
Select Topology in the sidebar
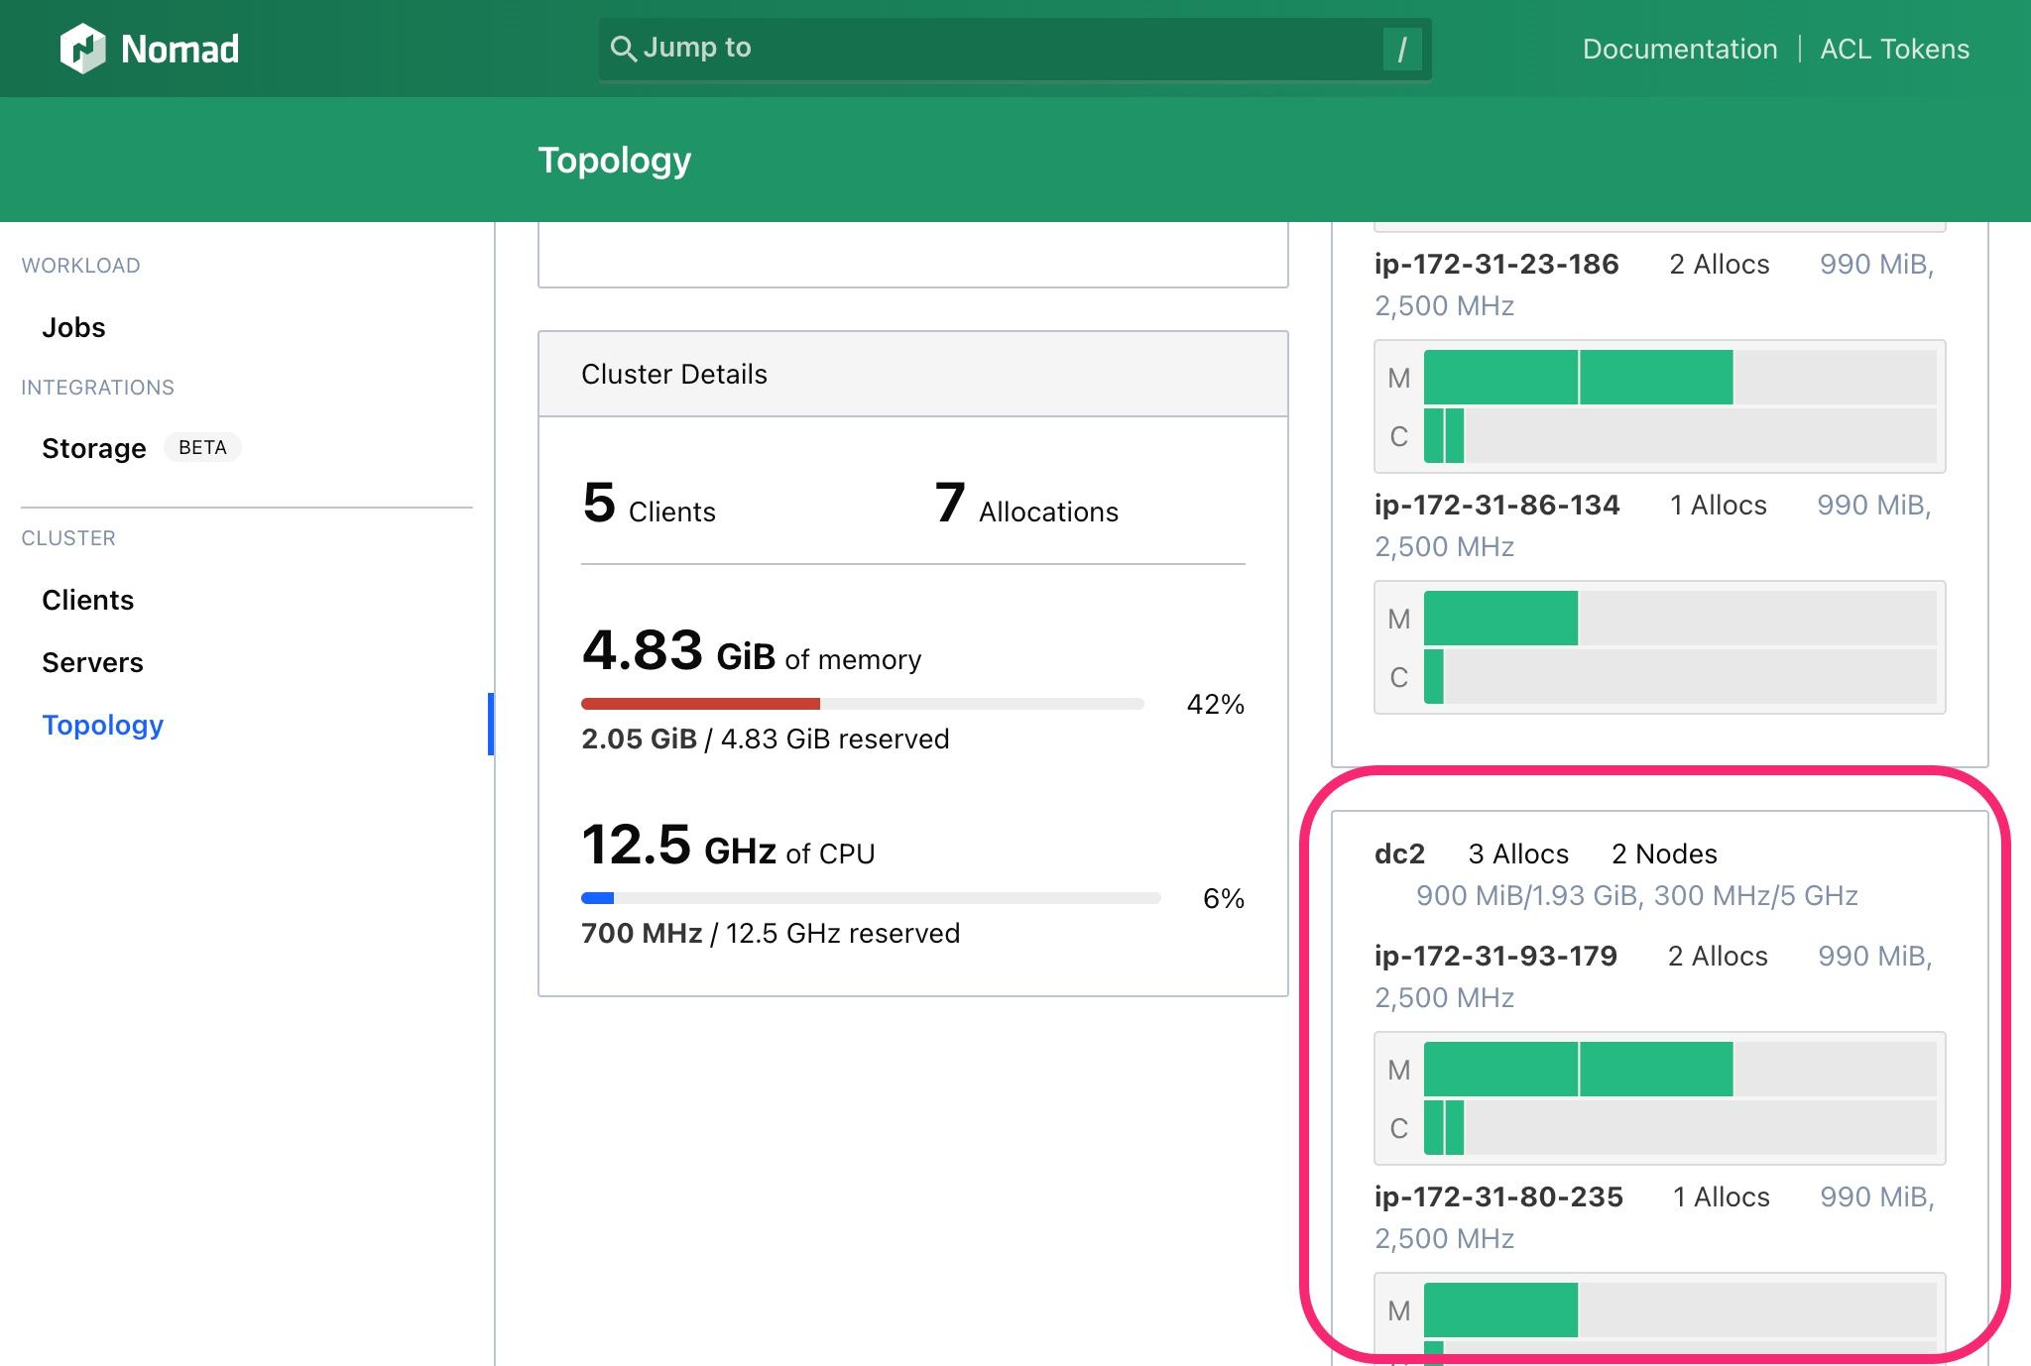[x=103, y=725]
